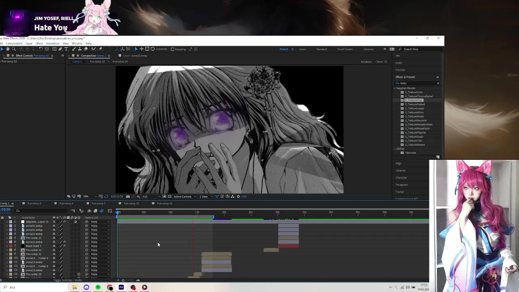Toggle 3D layer switch on Pre-comp 25
The height and width of the screenshot is (292, 519).
(x=79, y=274)
